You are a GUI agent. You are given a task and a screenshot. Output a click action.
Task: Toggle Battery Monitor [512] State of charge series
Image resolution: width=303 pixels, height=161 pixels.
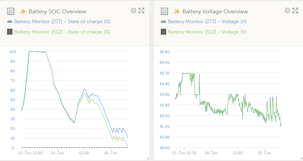(62, 32)
